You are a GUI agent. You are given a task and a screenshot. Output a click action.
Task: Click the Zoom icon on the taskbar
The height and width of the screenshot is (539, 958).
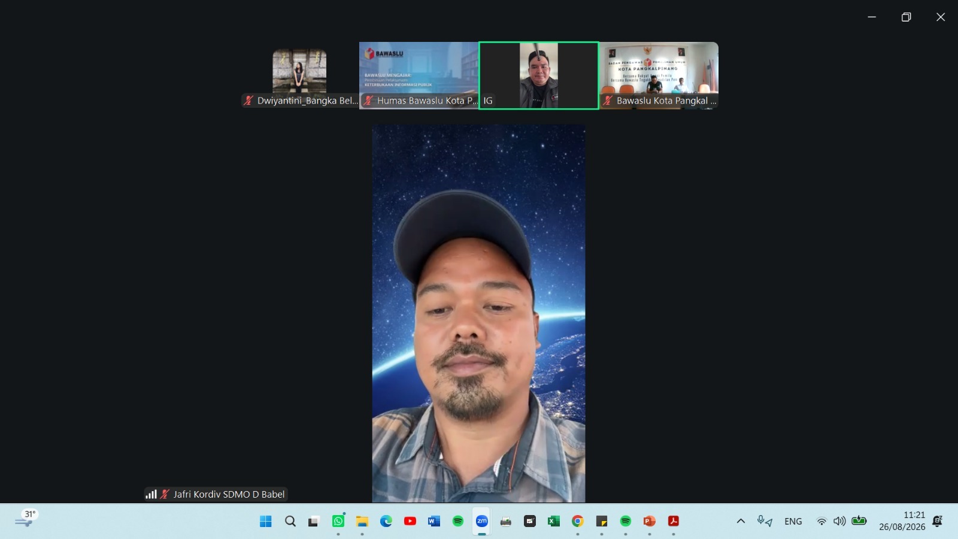click(x=482, y=521)
